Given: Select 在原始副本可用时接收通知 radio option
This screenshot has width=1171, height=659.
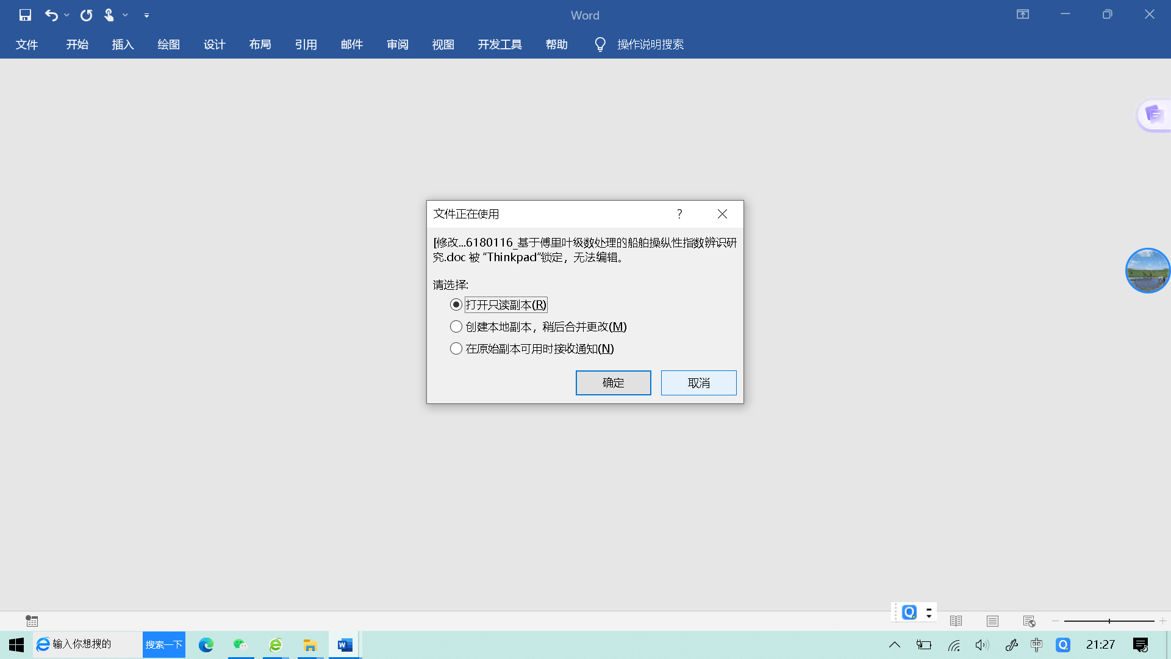Looking at the screenshot, I should (x=456, y=348).
